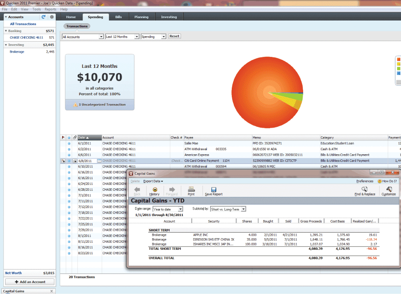Screen dimensions: 401x294
Task: Switch to the Planning tab
Action: pyautogui.click(x=142, y=17)
